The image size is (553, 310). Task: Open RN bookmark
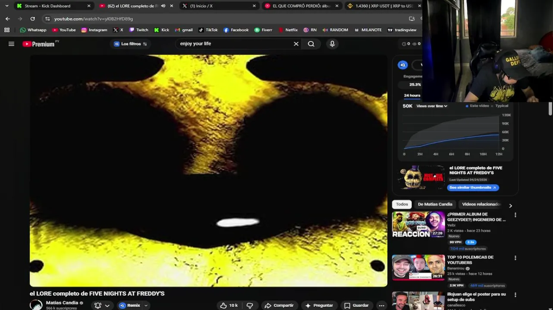click(x=309, y=30)
